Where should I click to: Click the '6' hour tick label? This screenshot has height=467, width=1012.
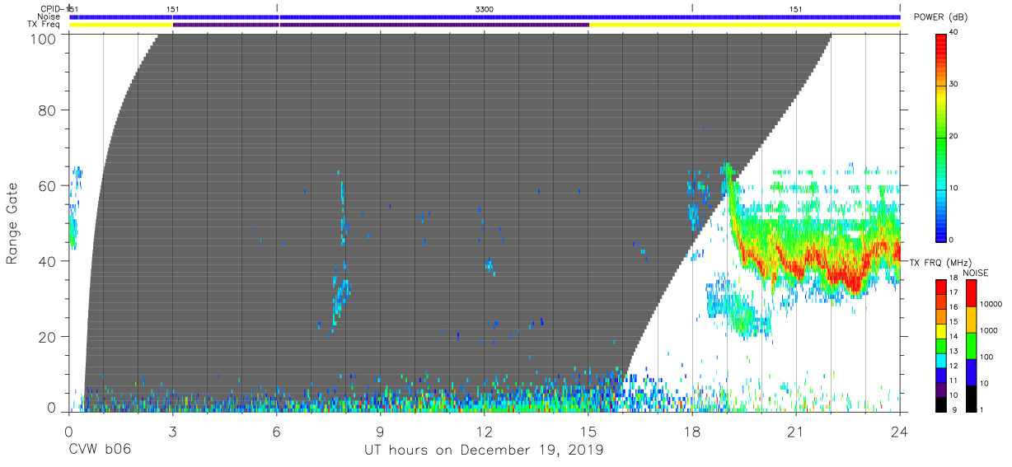tap(277, 431)
